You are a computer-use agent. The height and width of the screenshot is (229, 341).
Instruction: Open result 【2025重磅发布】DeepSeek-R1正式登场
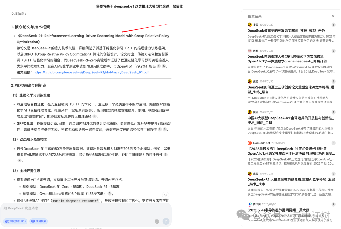coord(291,151)
